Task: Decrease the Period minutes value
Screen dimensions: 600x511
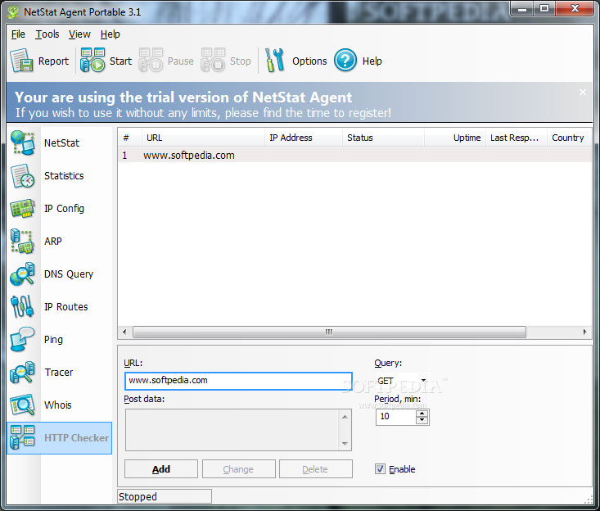Action: click(x=422, y=420)
